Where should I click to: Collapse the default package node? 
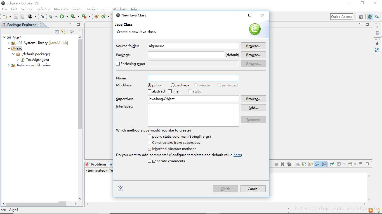pyautogui.click(x=13, y=54)
